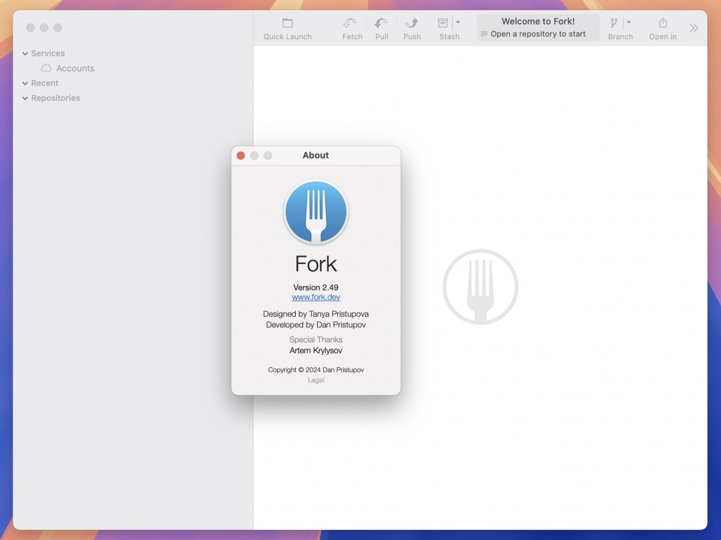This screenshot has height=540, width=721.
Task: Open the Legal information link
Action: (316, 380)
